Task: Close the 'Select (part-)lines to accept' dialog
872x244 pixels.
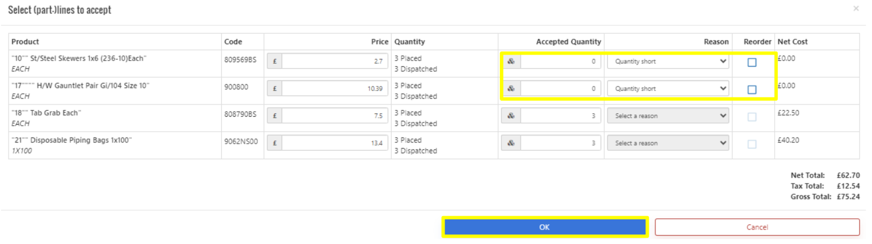Action: pyautogui.click(x=856, y=9)
